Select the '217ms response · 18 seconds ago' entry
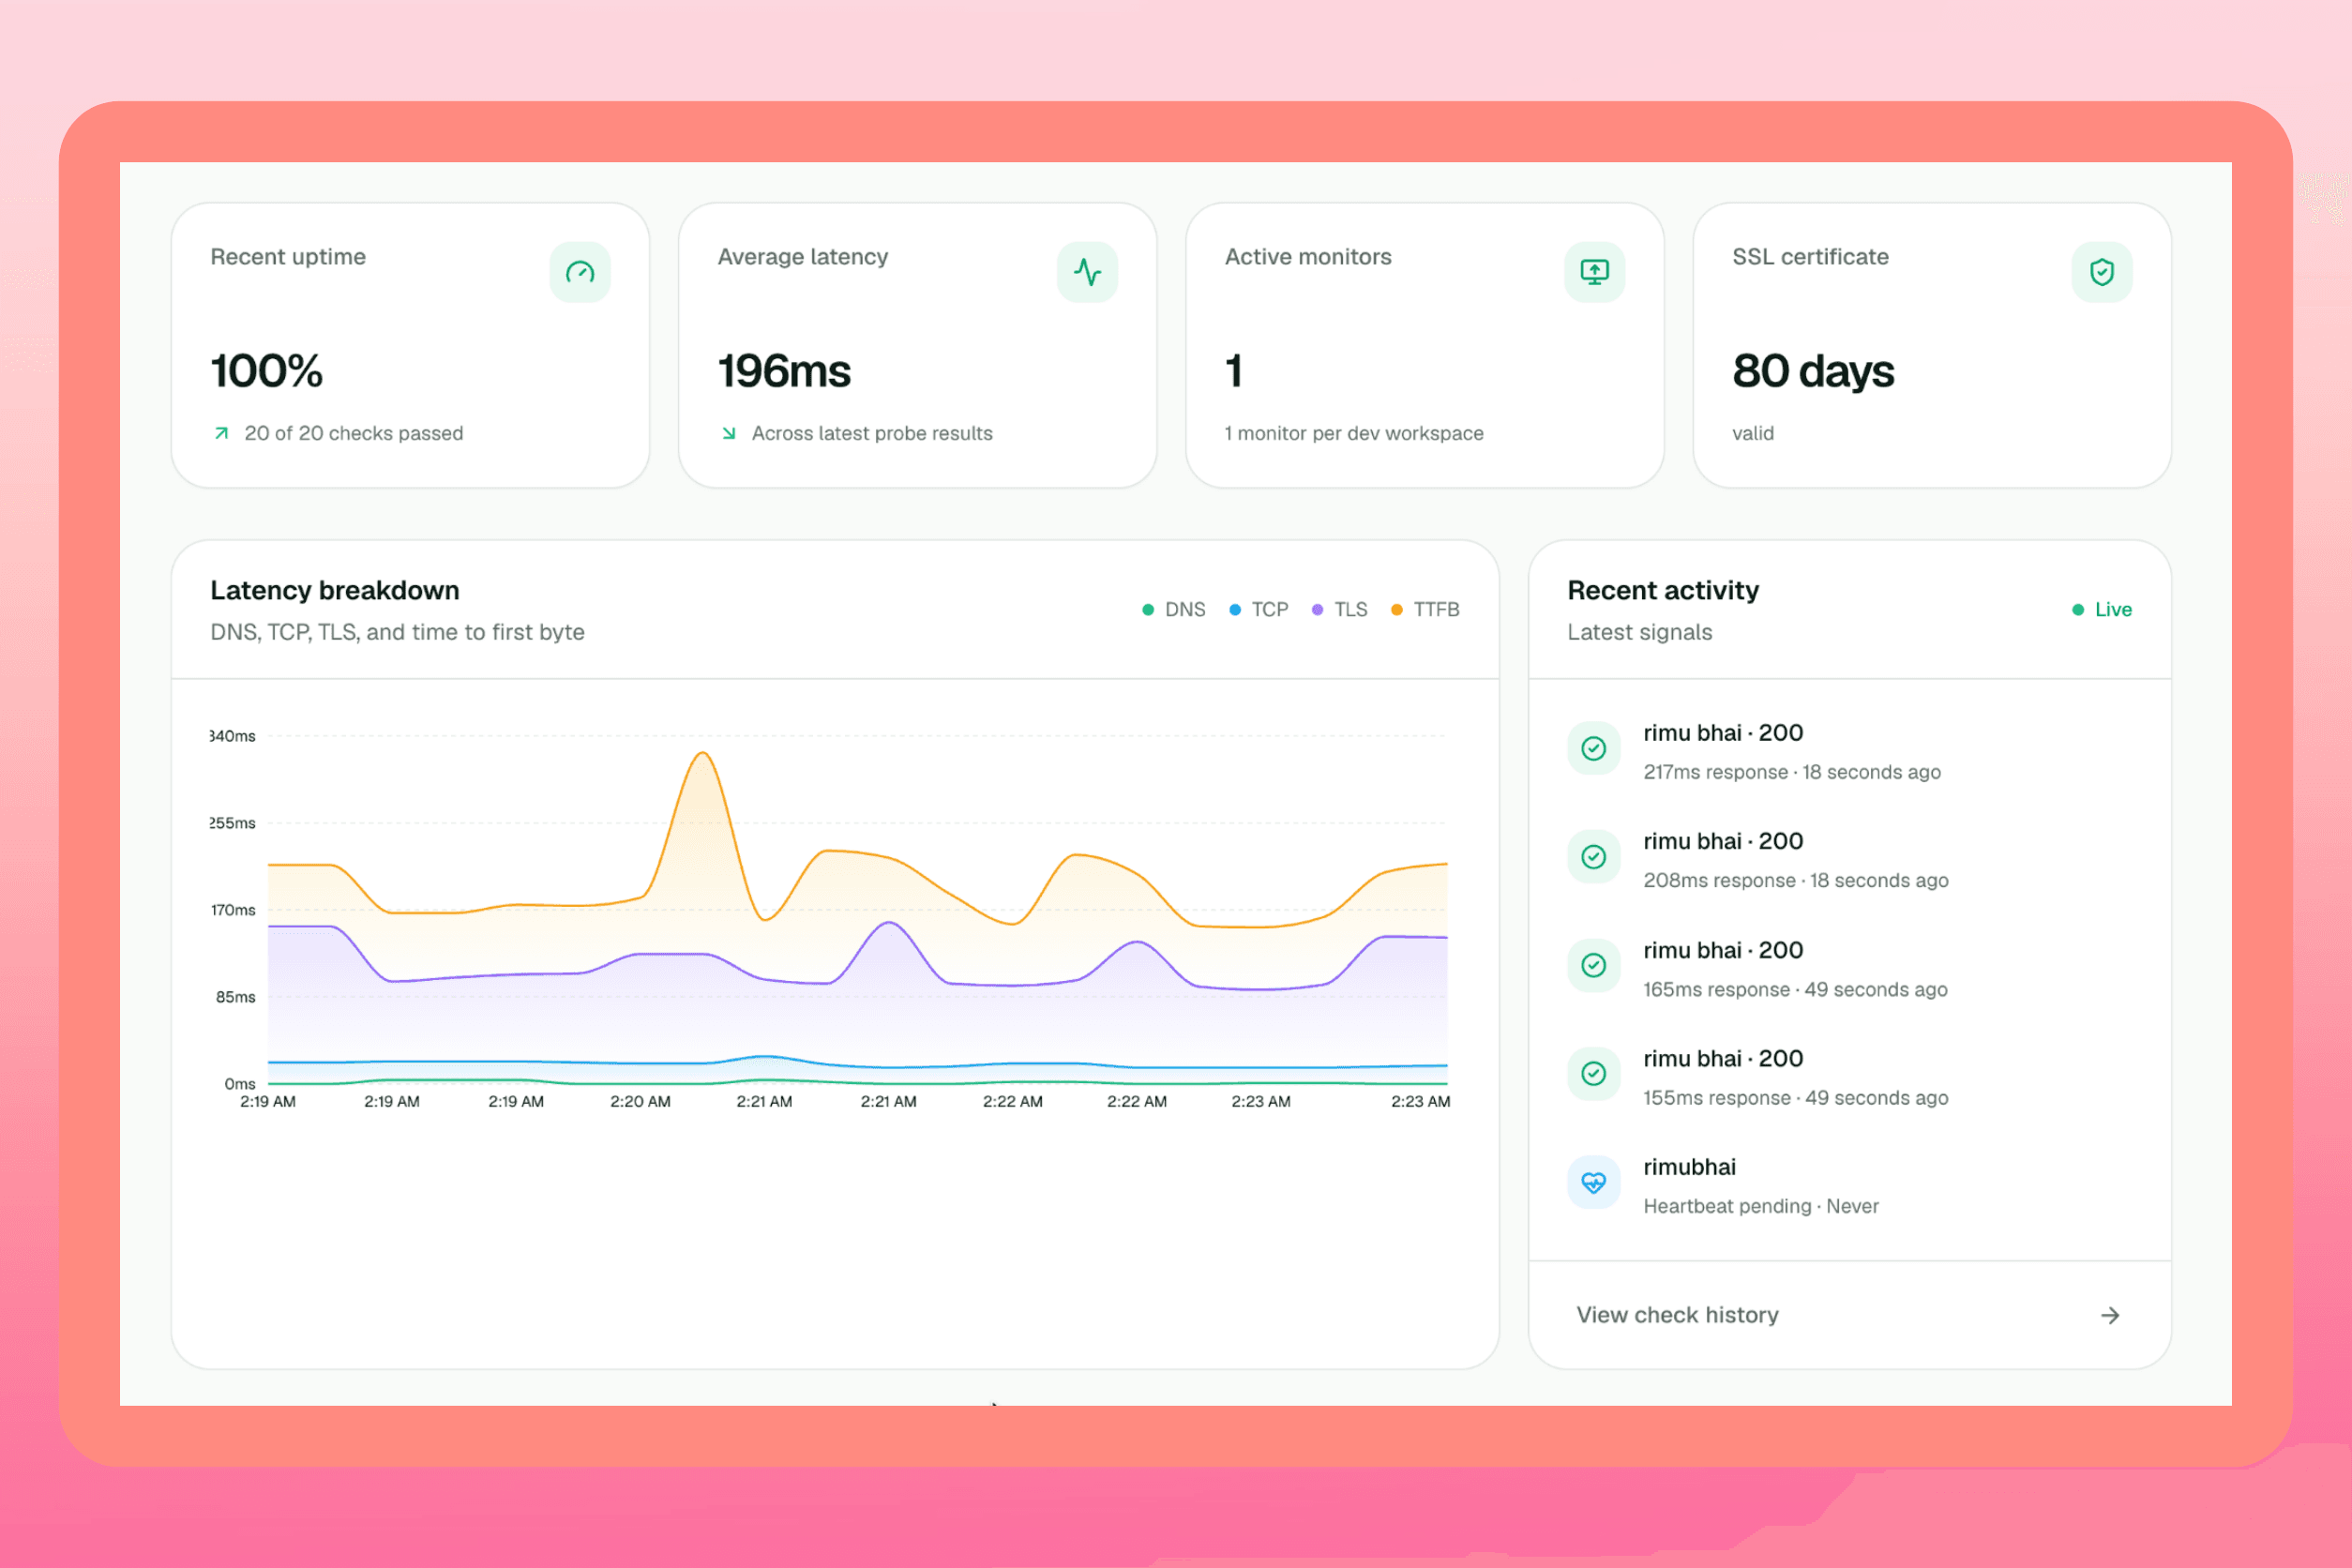 click(1849, 751)
